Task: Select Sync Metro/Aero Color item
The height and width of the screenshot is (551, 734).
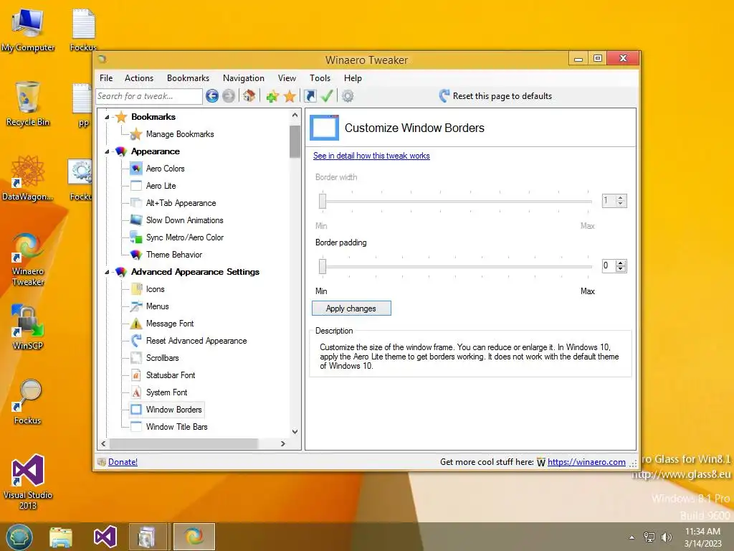Action: click(x=184, y=237)
